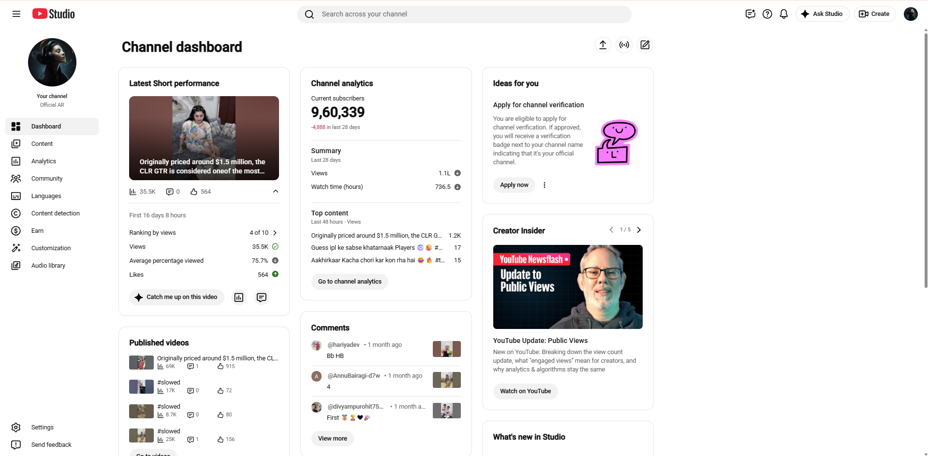Click watch time downward arrow indicator
Image resolution: width=928 pixels, height=456 pixels.
457,187
